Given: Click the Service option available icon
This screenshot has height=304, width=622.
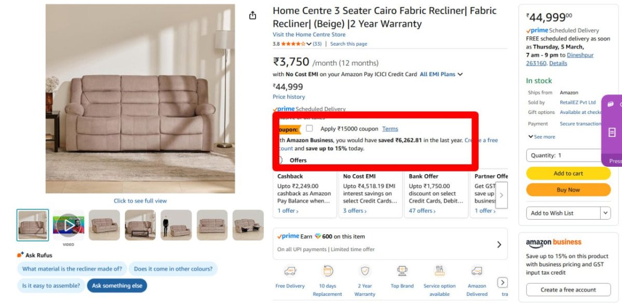Looking at the screenshot, I should [x=440, y=271].
